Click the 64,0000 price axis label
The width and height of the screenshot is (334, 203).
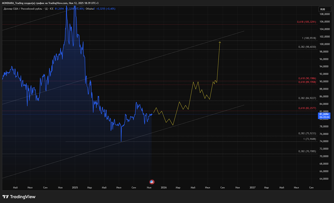coord(325,179)
